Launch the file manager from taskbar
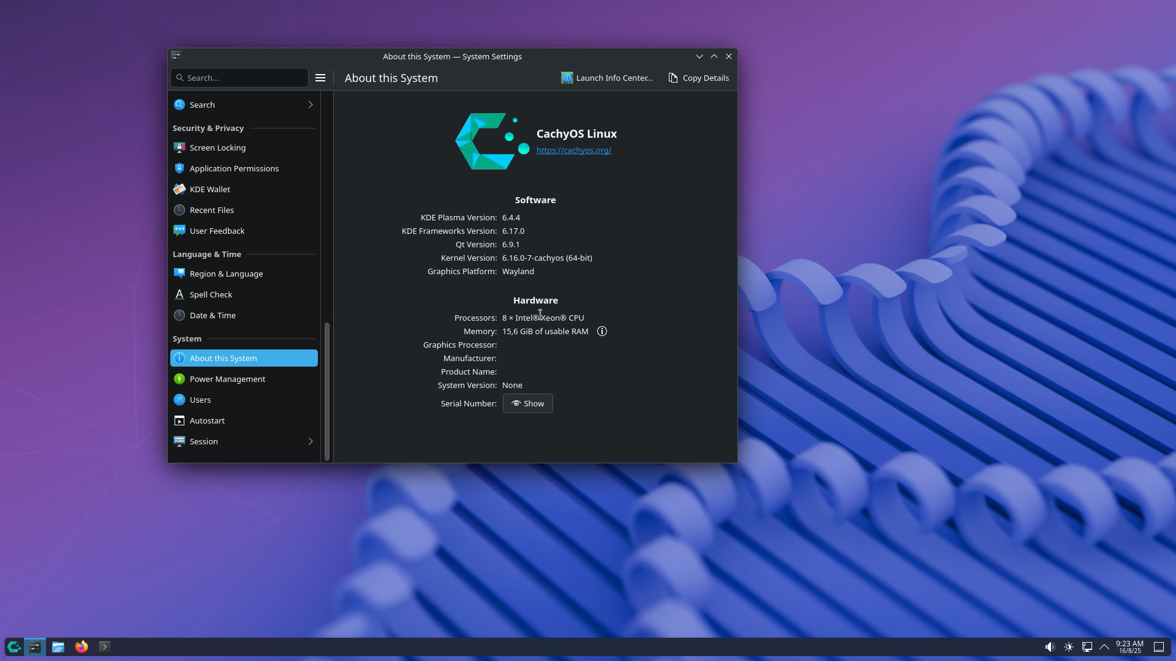Viewport: 1176px width, 661px height. (58, 647)
